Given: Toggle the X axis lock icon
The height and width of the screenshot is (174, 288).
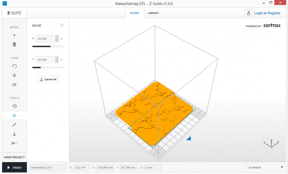Looking at the screenshot, I should tap(61, 39).
